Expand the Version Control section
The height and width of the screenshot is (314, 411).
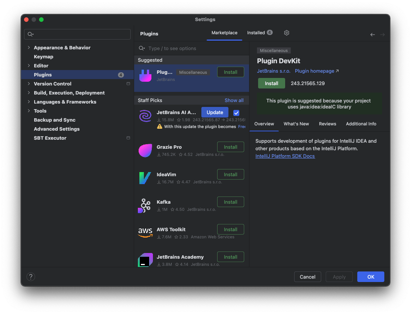point(29,84)
